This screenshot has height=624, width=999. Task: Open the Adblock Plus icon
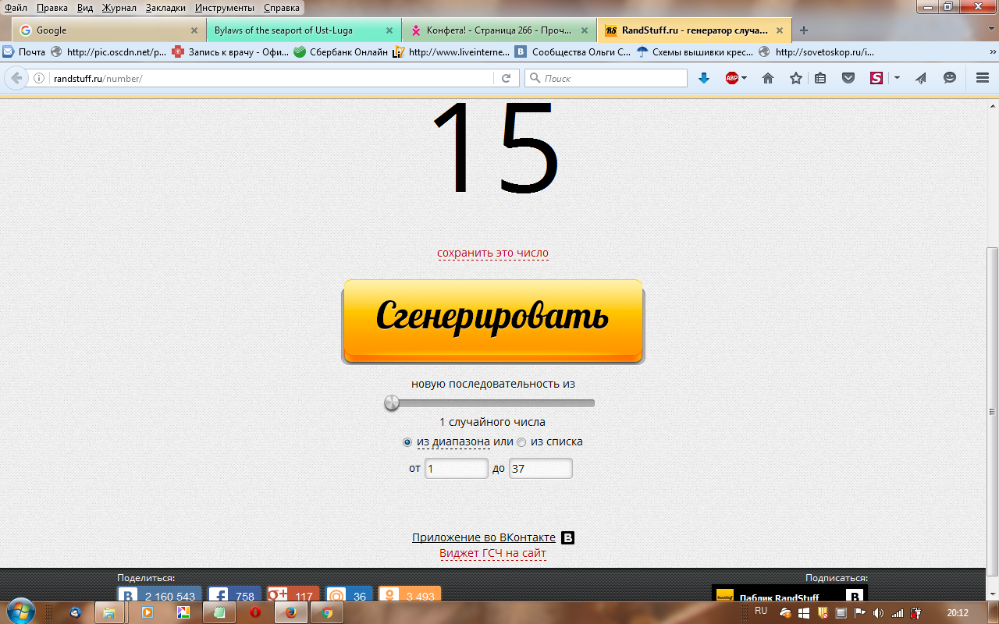pyautogui.click(x=731, y=78)
